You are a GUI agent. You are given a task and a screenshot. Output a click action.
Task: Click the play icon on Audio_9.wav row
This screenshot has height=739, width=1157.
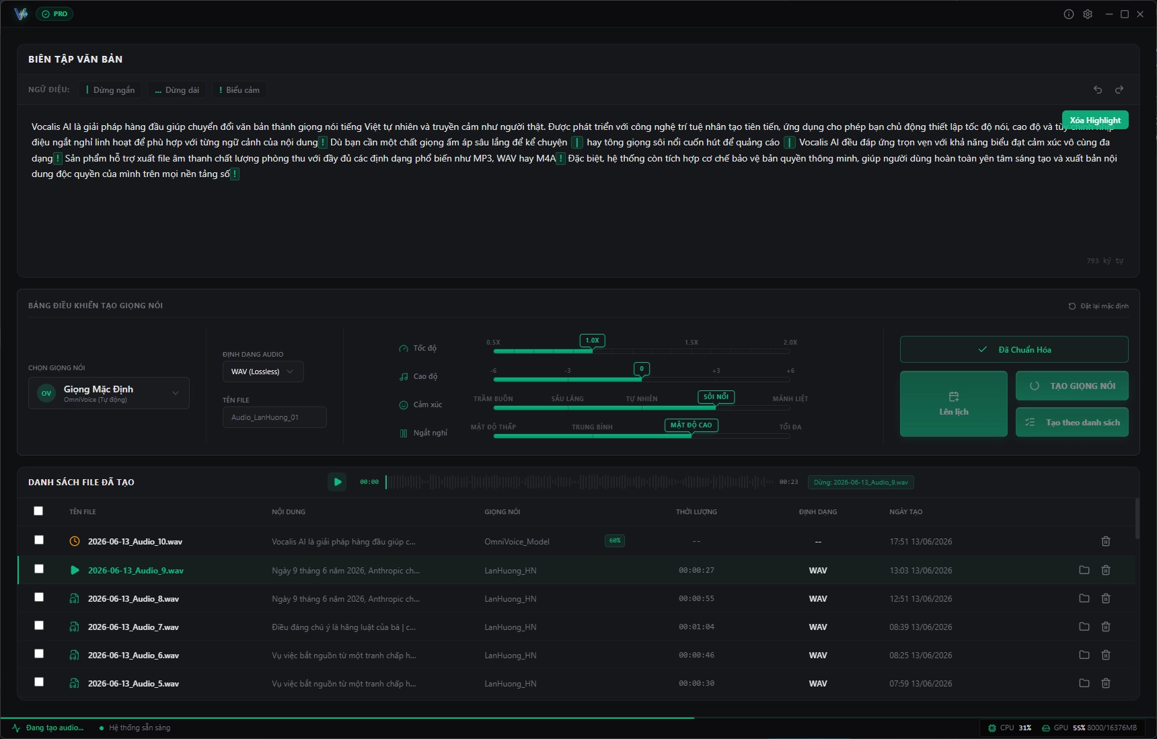[75, 570]
